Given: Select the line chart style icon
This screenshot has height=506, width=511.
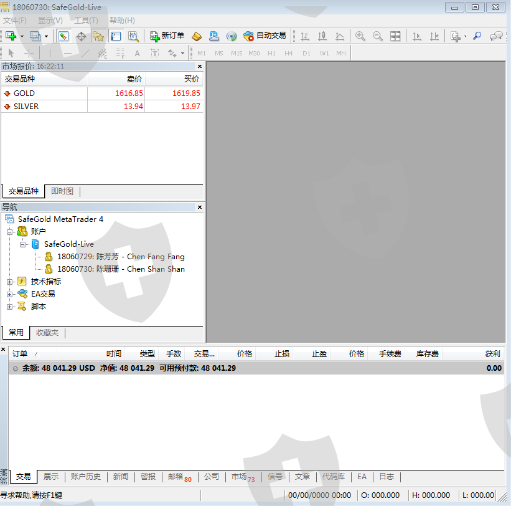Looking at the screenshot, I should tap(340, 36).
